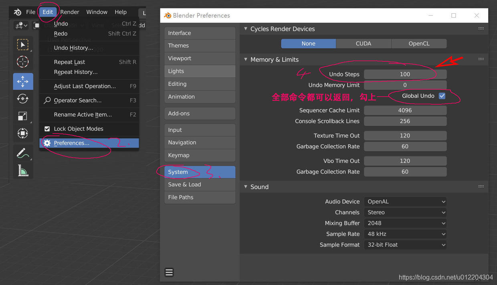Open Undo History from Edit menu
The width and height of the screenshot is (497, 285).
[x=89, y=48]
